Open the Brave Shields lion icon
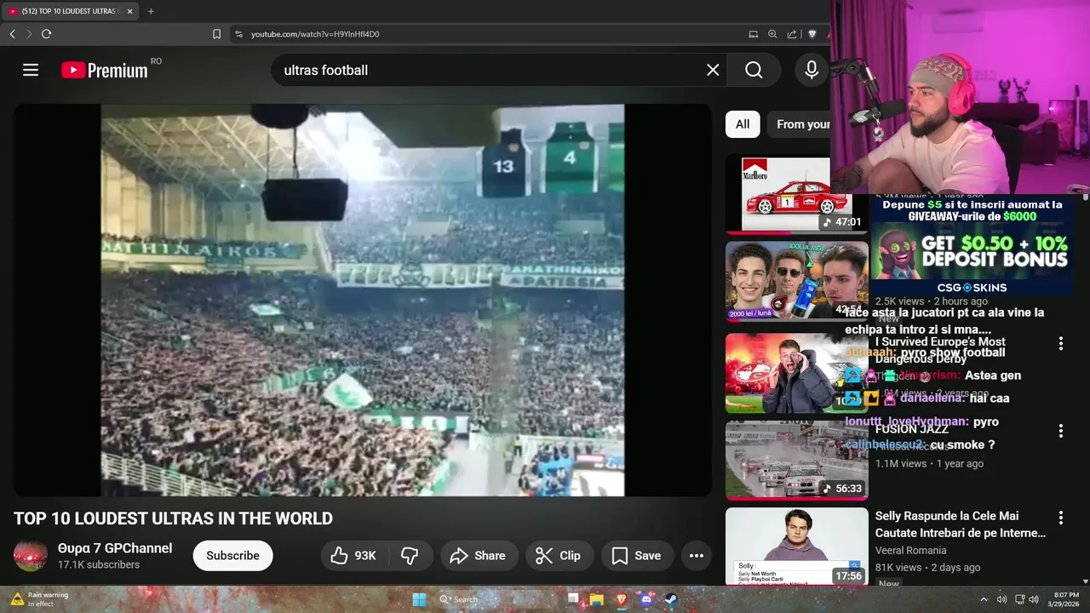 pyautogui.click(x=812, y=34)
